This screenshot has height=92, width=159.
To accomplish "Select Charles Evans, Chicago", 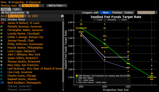I will coord(22,76).
